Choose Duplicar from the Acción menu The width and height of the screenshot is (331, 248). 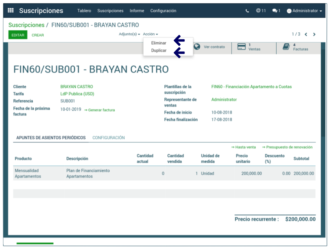coord(159,50)
